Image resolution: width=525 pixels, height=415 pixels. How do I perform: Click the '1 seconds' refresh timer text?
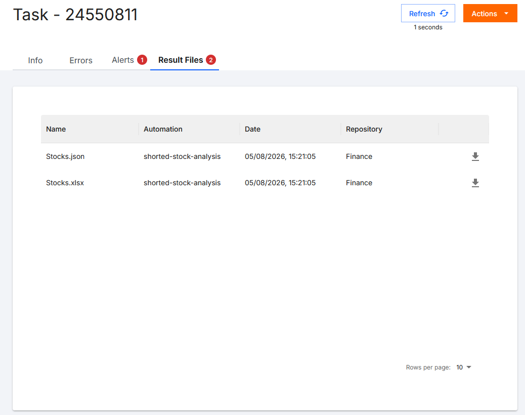pos(428,27)
